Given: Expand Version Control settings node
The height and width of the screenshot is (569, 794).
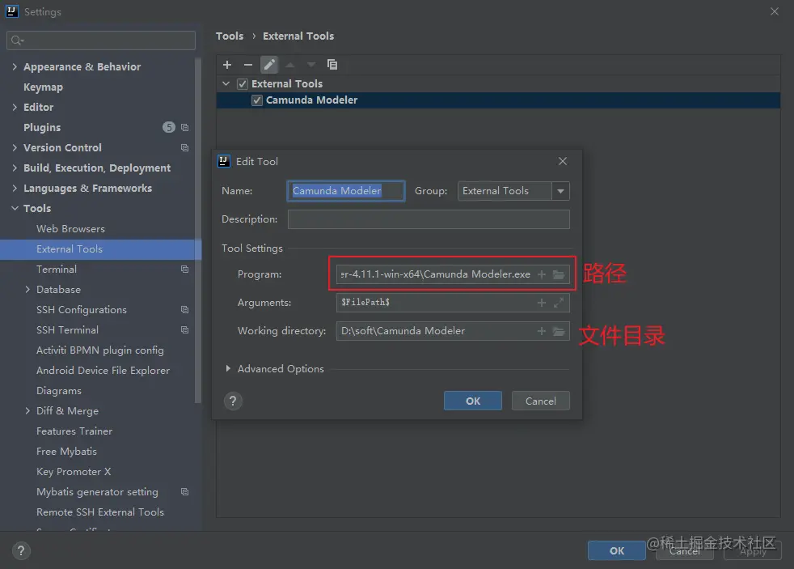Looking at the screenshot, I should click(15, 147).
